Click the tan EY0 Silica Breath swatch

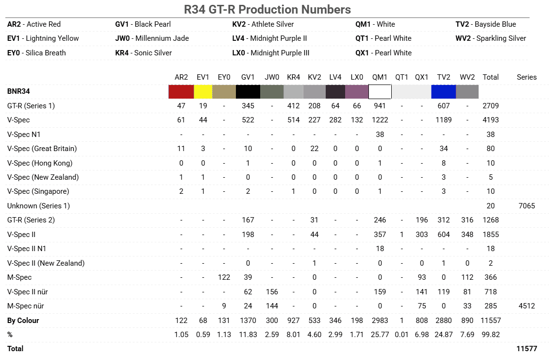[224, 92]
